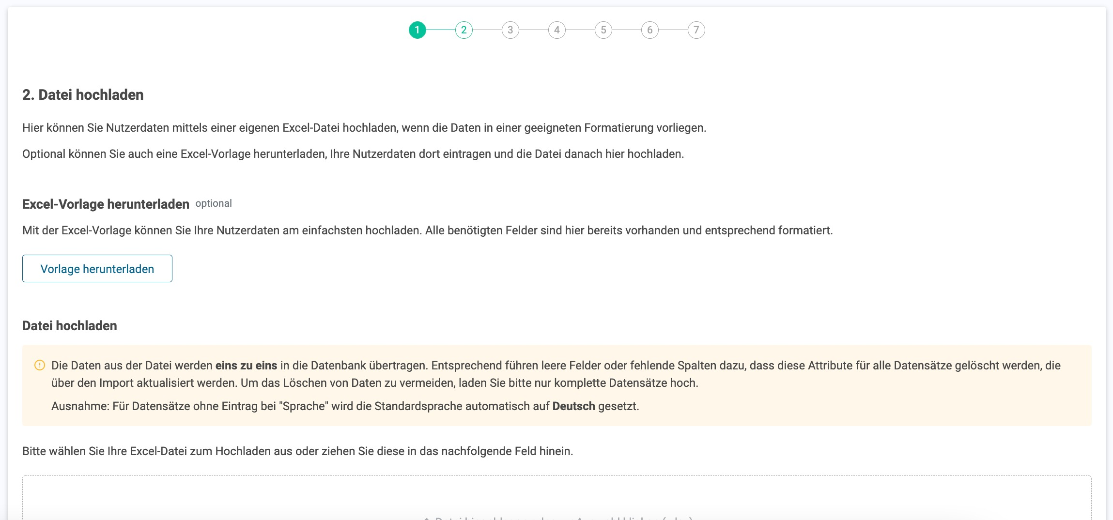This screenshot has width=1113, height=520.
Task: Click the dashed file upload drop area
Action: [x=556, y=499]
